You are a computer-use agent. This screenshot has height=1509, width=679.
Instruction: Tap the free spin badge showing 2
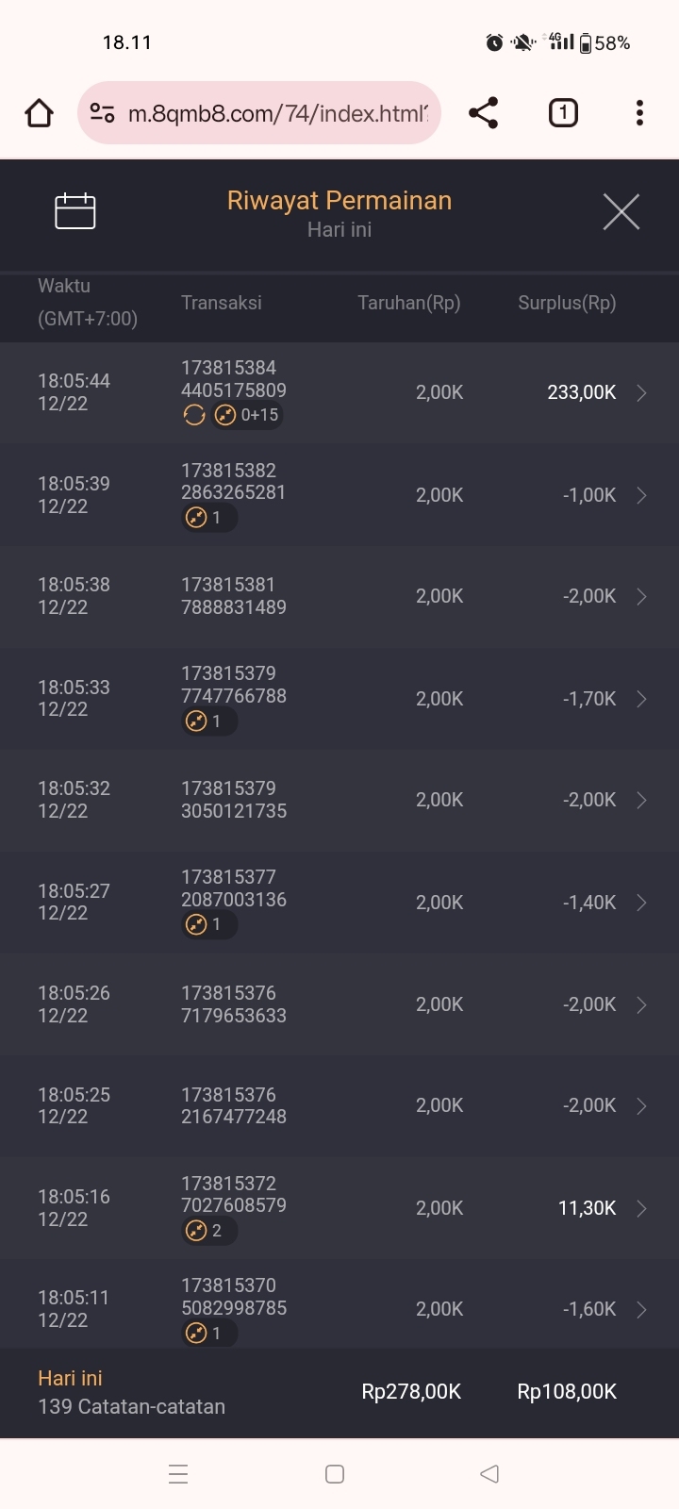pos(208,1231)
